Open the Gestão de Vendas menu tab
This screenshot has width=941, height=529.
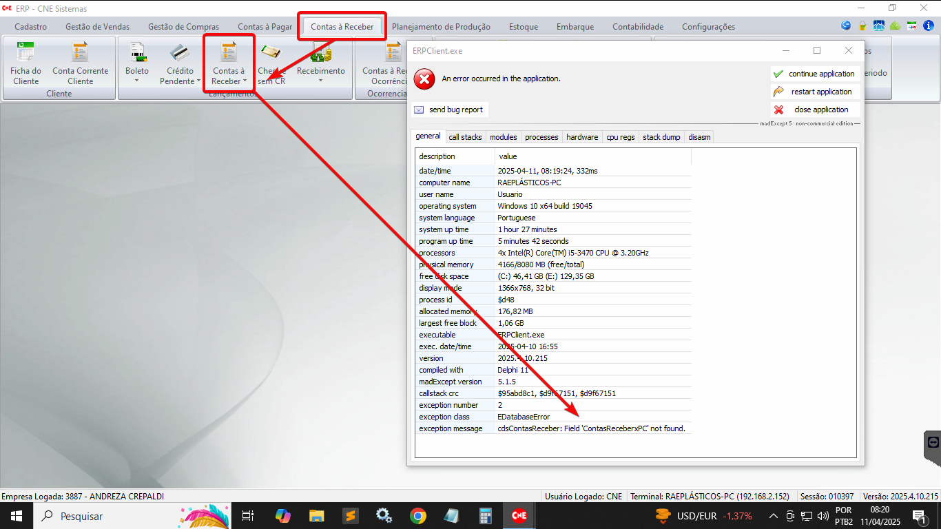pos(97,27)
